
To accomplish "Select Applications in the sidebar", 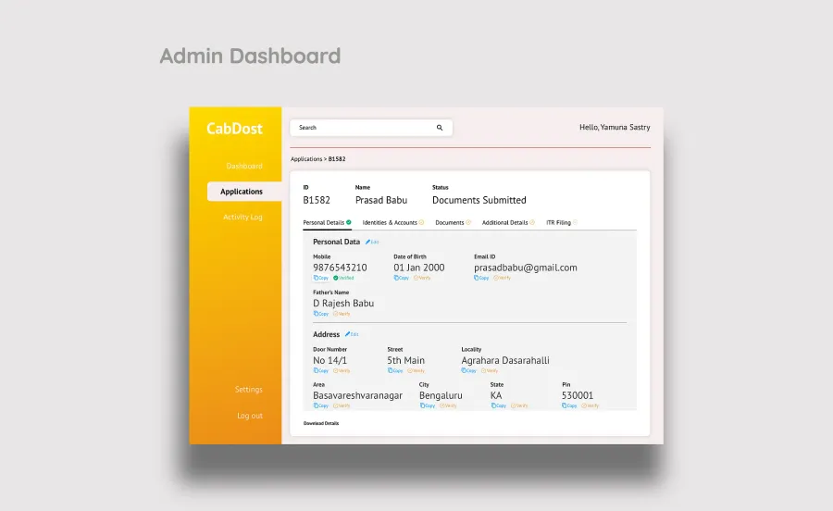I will [x=244, y=192].
